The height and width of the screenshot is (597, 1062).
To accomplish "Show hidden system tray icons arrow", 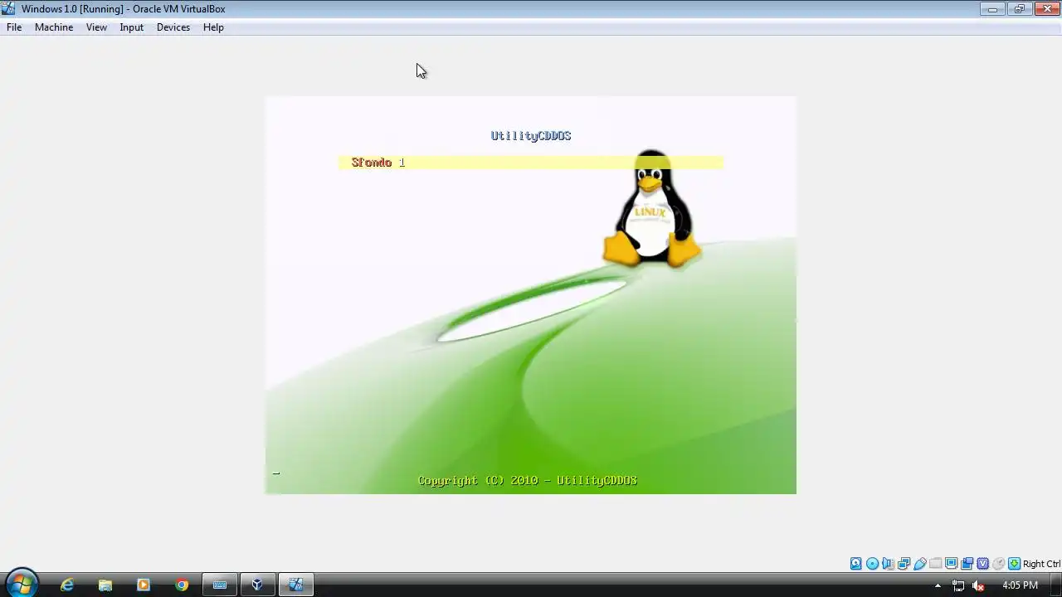I will pos(938,585).
